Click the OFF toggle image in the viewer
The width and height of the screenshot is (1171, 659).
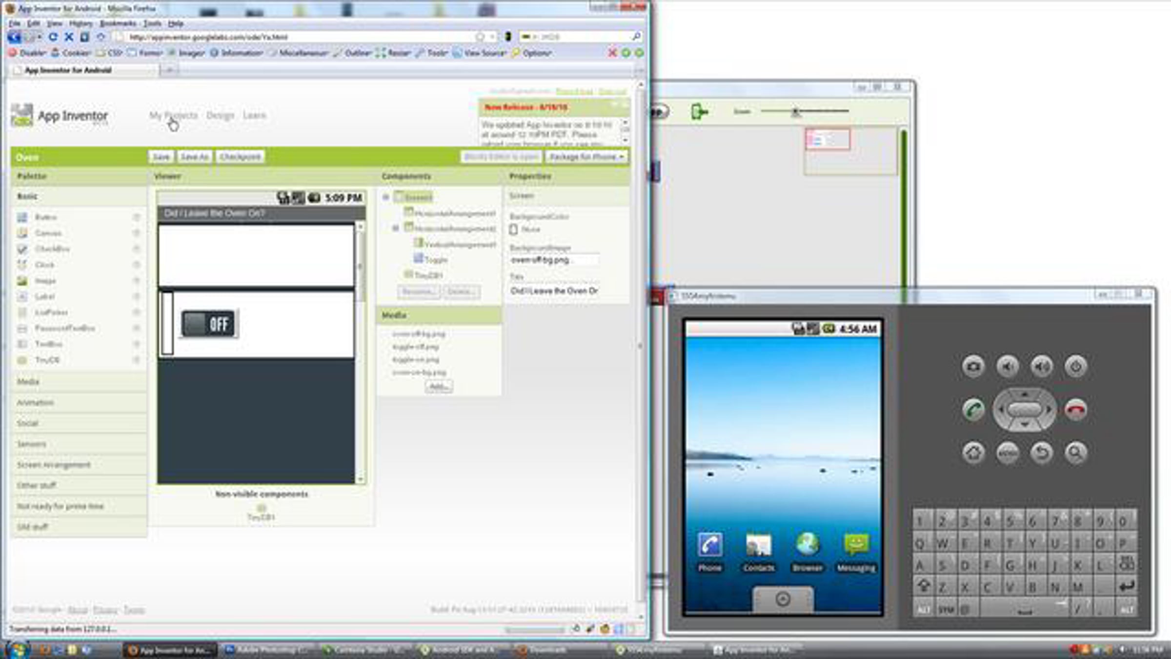209,324
